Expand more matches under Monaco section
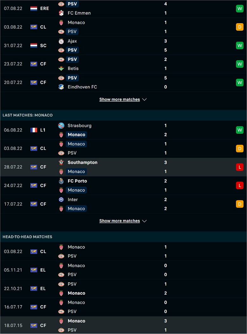247x334 pixels. tap(120, 221)
